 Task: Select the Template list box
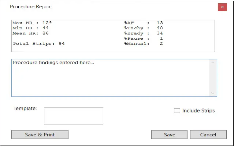[74, 116]
